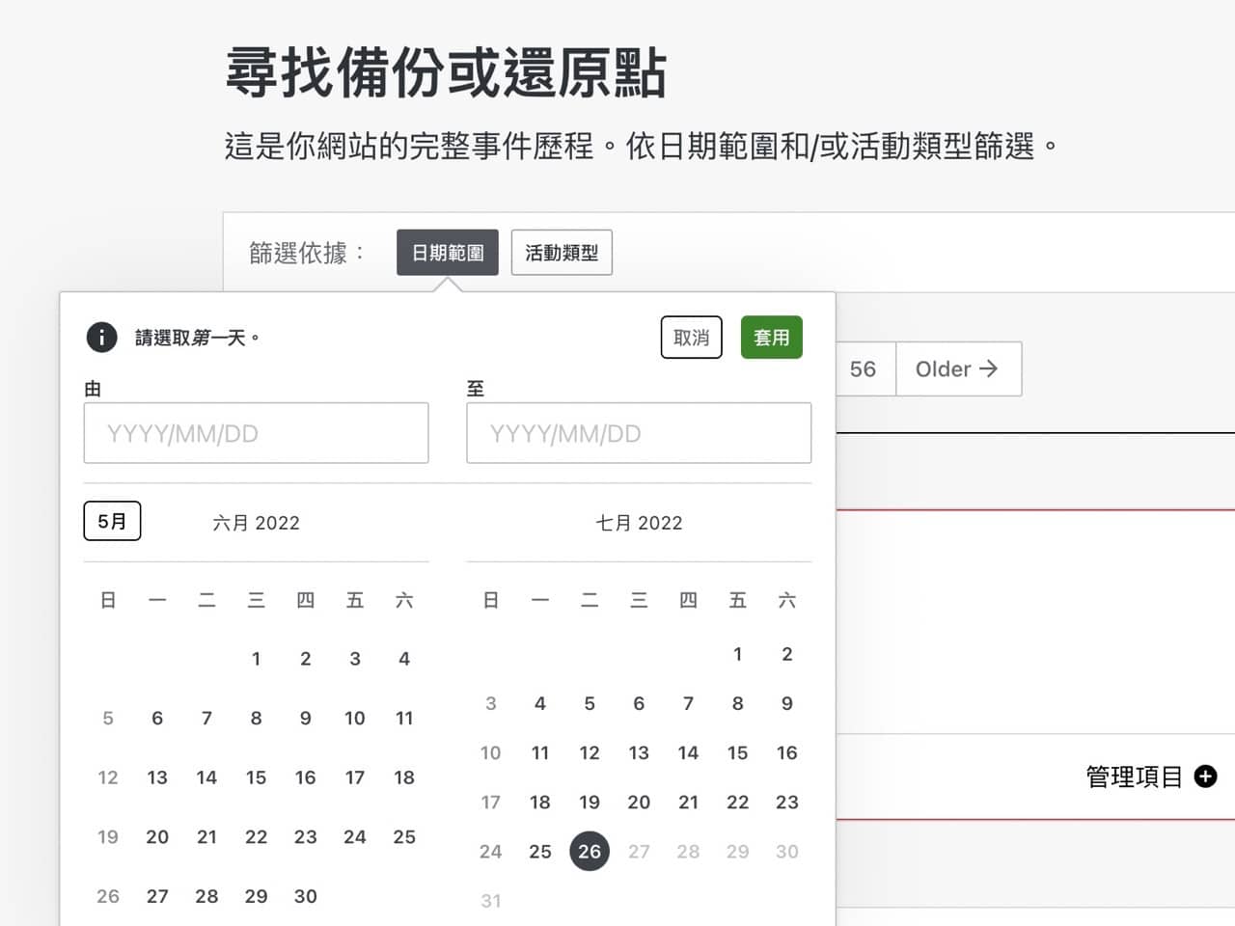
Task: Select July 1 in 七月 2022
Action: click(x=737, y=654)
